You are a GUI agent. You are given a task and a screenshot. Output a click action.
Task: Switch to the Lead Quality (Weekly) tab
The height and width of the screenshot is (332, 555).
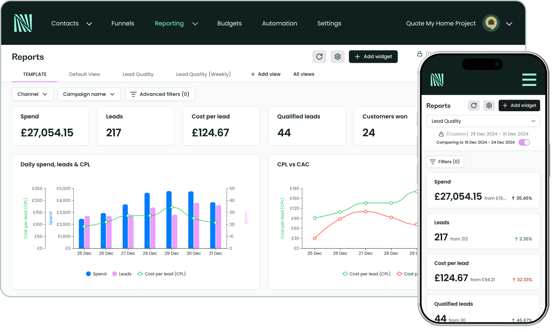tap(203, 74)
